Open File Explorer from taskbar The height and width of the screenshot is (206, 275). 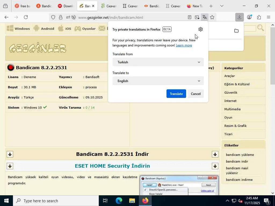[132, 201]
